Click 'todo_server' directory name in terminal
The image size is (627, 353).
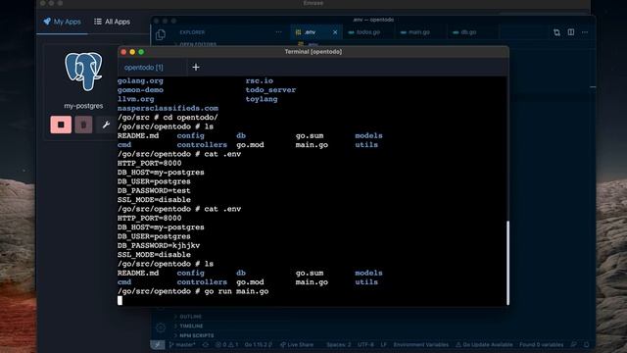point(270,90)
